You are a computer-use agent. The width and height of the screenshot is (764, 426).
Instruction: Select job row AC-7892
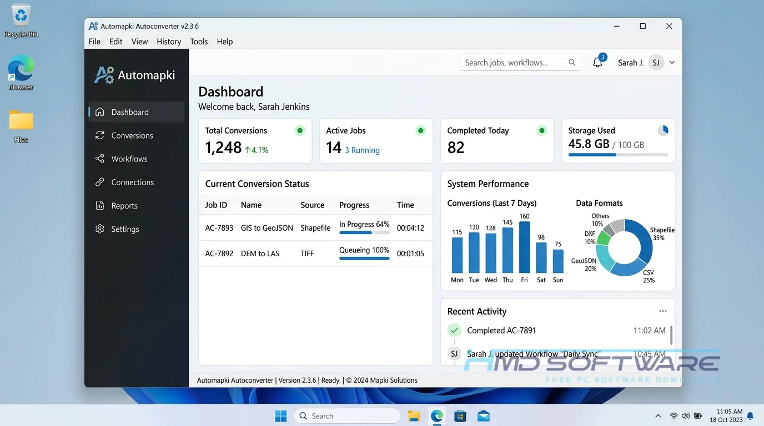[x=315, y=253]
